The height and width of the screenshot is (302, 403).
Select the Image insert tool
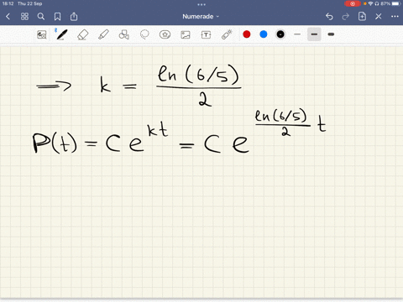pyautogui.click(x=186, y=34)
